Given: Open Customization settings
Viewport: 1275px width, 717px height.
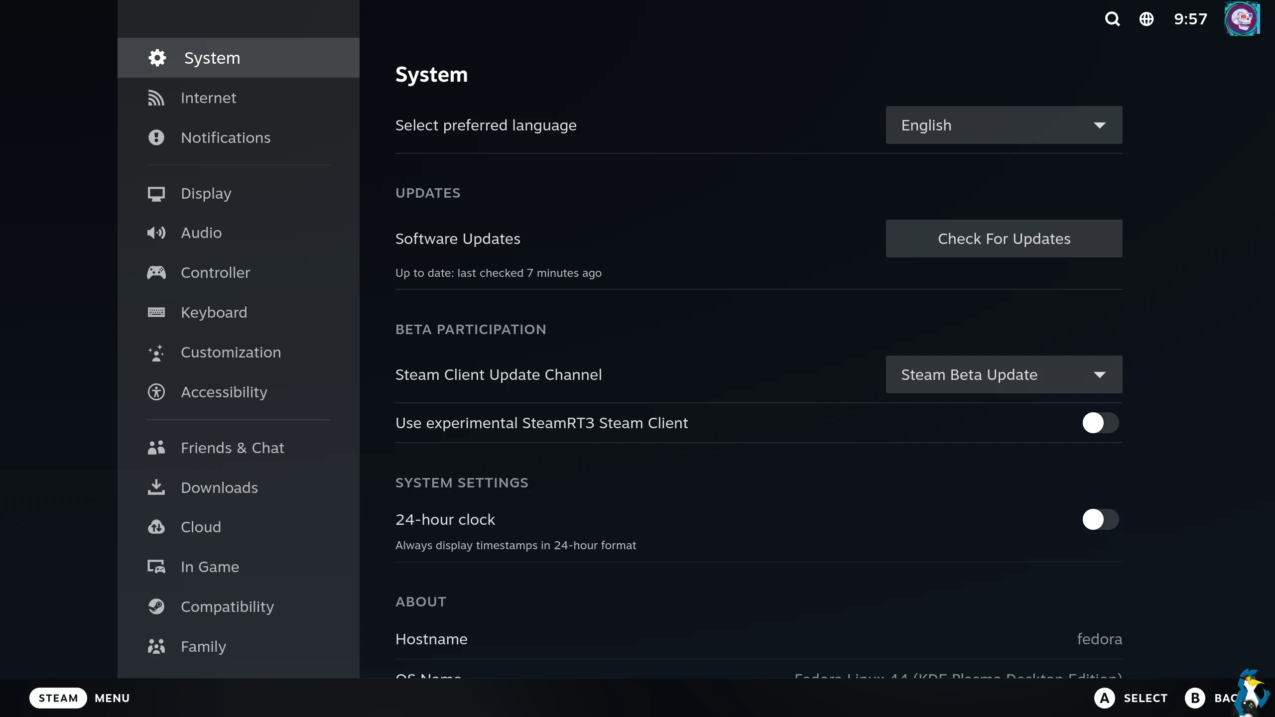Looking at the screenshot, I should [238, 353].
